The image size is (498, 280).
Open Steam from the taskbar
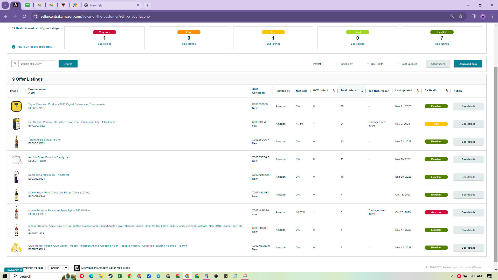pos(110,276)
